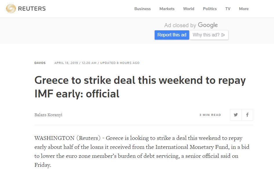Expand the More navigation menu
Screen dimensions: 274x174
(x=244, y=9)
